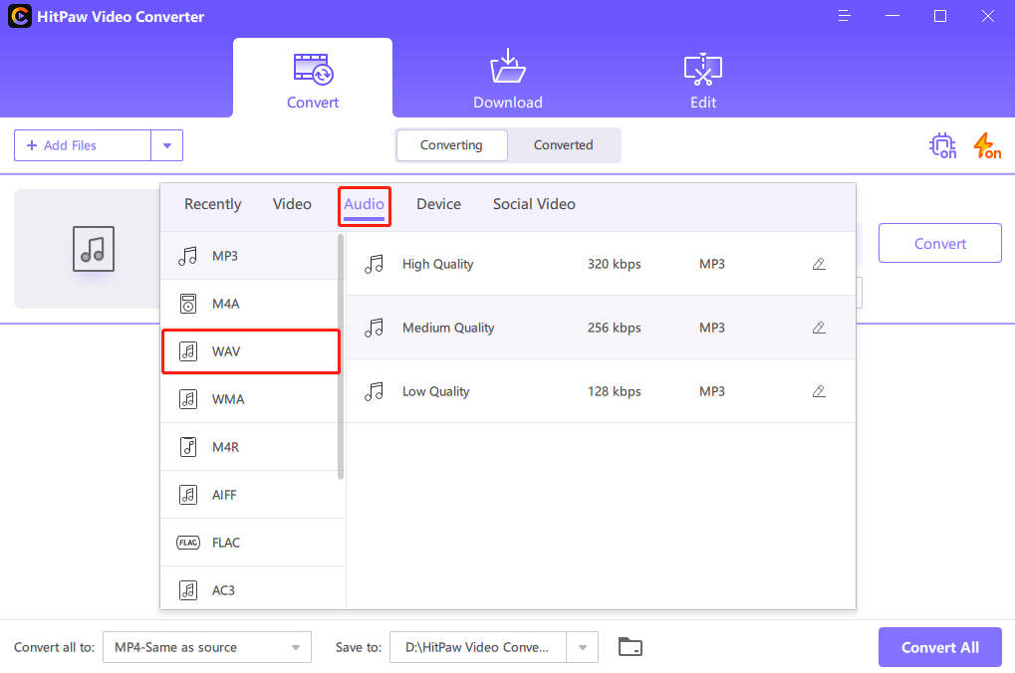Show the Converting list
Image resolution: width=1015 pixels, height=673 pixels.
[x=452, y=145]
